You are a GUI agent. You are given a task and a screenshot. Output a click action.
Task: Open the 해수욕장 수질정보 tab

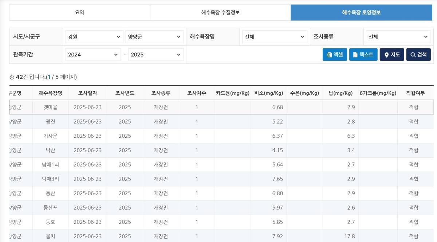220,12
